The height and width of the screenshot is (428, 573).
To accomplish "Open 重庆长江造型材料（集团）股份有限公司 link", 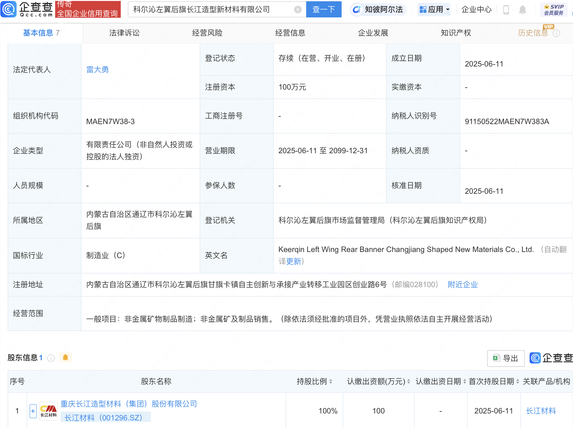I will (x=129, y=404).
